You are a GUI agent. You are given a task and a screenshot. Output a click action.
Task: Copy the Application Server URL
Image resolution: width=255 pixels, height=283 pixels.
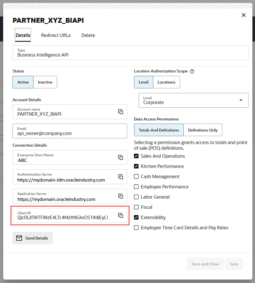(121, 196)
